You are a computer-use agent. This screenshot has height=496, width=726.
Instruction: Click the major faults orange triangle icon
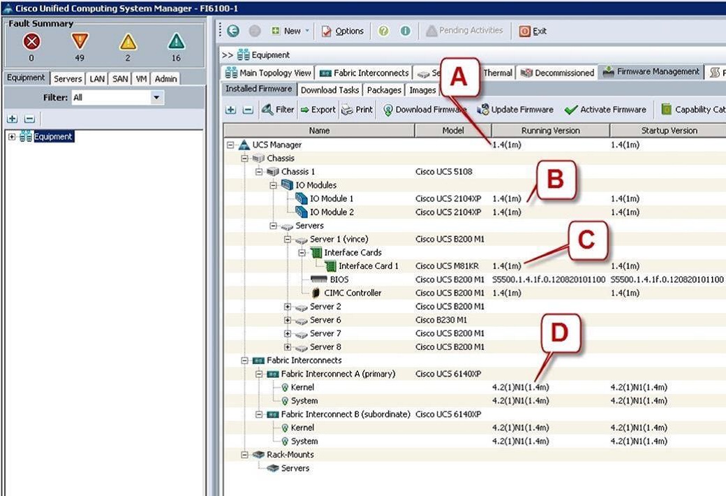(x=80, y=41)
